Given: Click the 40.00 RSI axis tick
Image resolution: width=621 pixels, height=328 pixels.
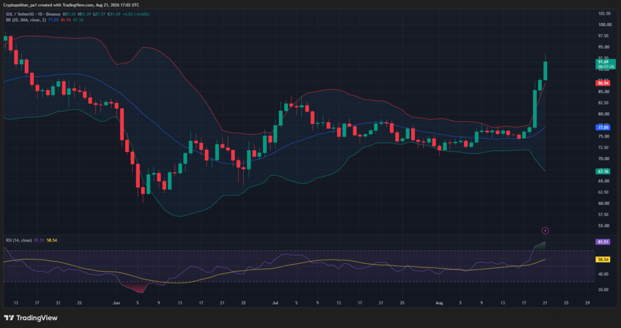Looking at the screenshot, I should 603,273.
